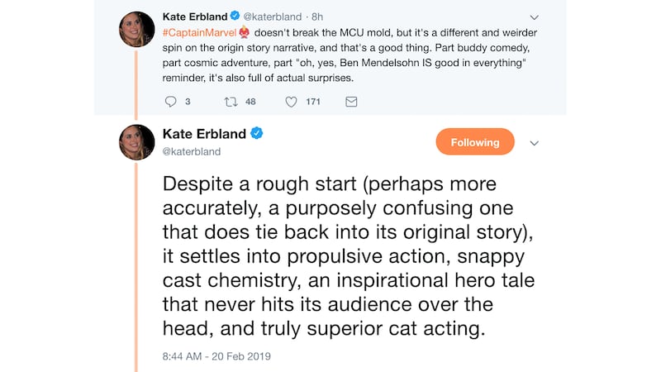The height and width of the screenshot is (372, 661).
Task: Toggle the orange Following button
Action: 474,142
